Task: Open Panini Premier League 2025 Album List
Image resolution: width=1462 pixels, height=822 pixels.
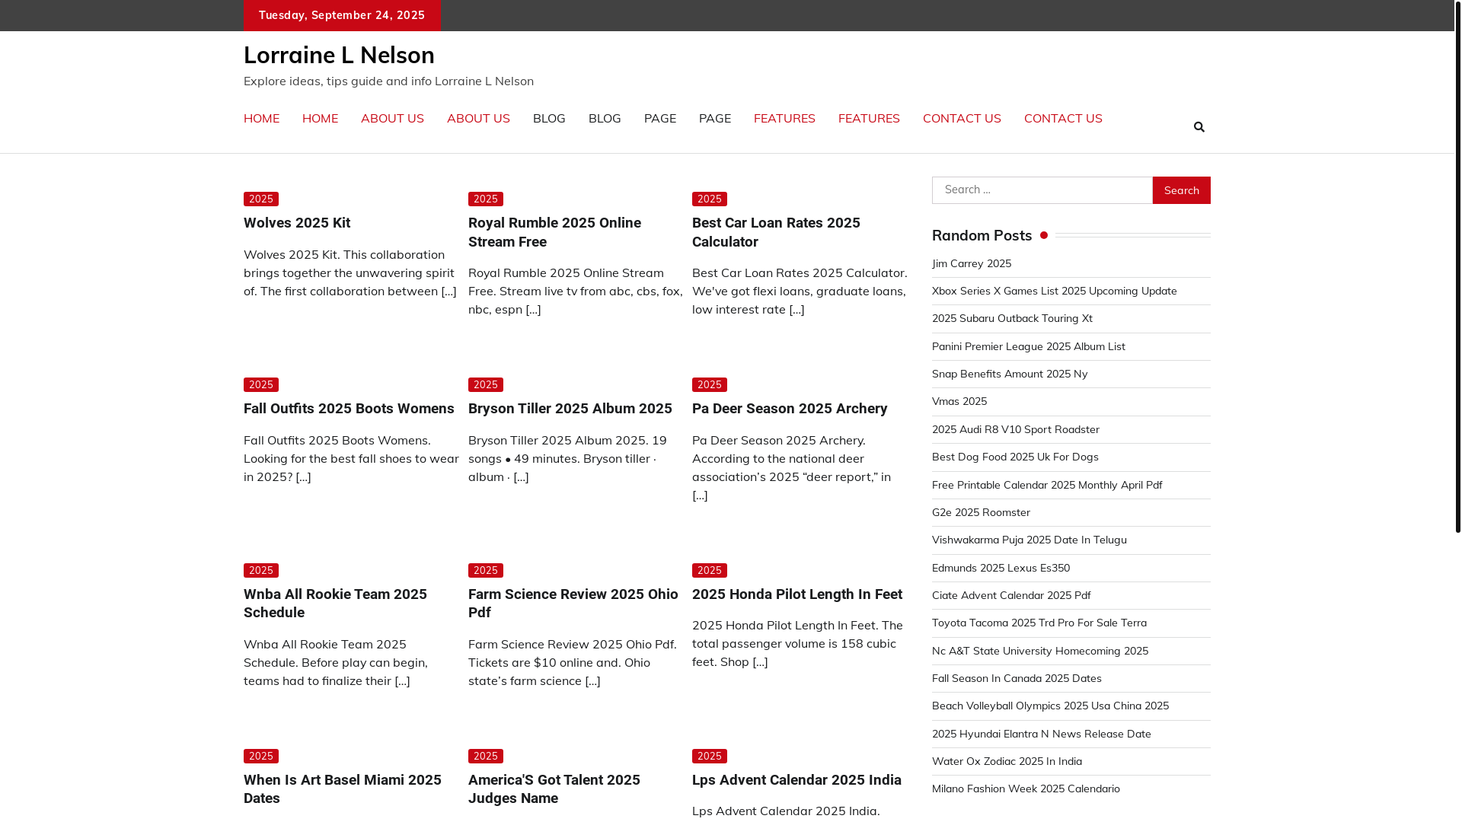Action: click(1028, 347)
